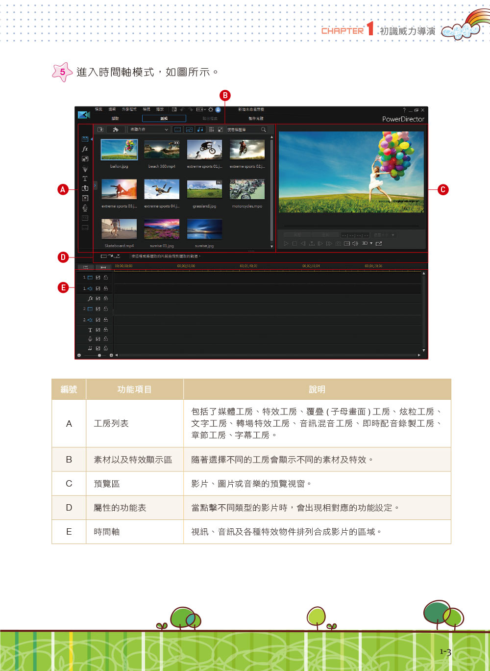Uncheck the enable box on title T track
Screen dimensions: 490x671
[98, 330]
